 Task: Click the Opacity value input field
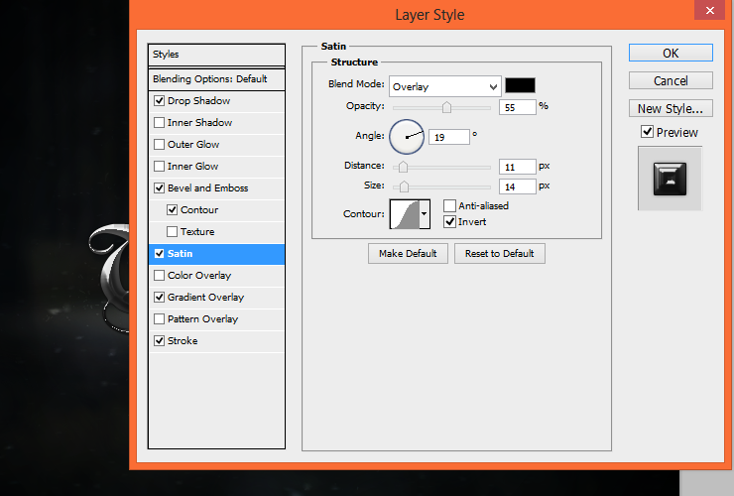point(517,107)
